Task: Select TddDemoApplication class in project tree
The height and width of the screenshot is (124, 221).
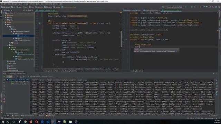Action: tap(23, 41)
